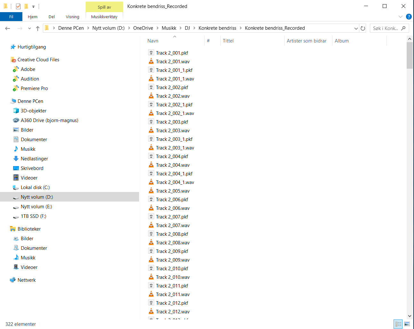
Task: Open the Musikkverktøy ribbon tab
Action: point(104,17)
